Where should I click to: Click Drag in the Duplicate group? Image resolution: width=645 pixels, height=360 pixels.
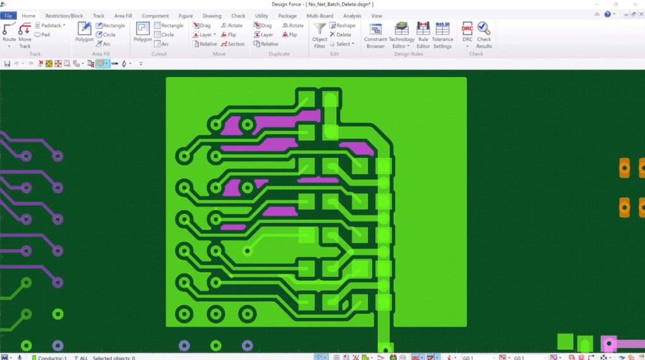263,25
